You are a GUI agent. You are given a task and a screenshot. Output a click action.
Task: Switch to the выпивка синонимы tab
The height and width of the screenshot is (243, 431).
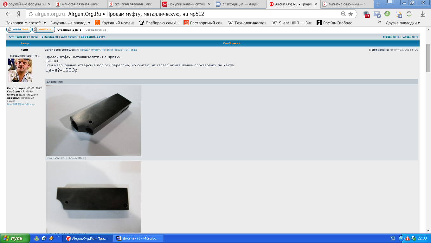(345, 4)
